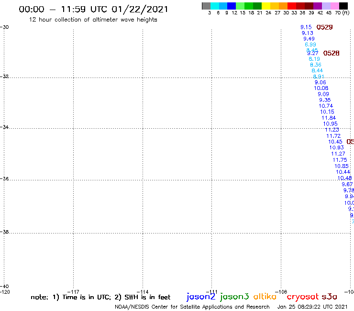The width and height of the screenshot is (354, 311).
Task: Click the gray color swatch in legend
Action: 206,6
